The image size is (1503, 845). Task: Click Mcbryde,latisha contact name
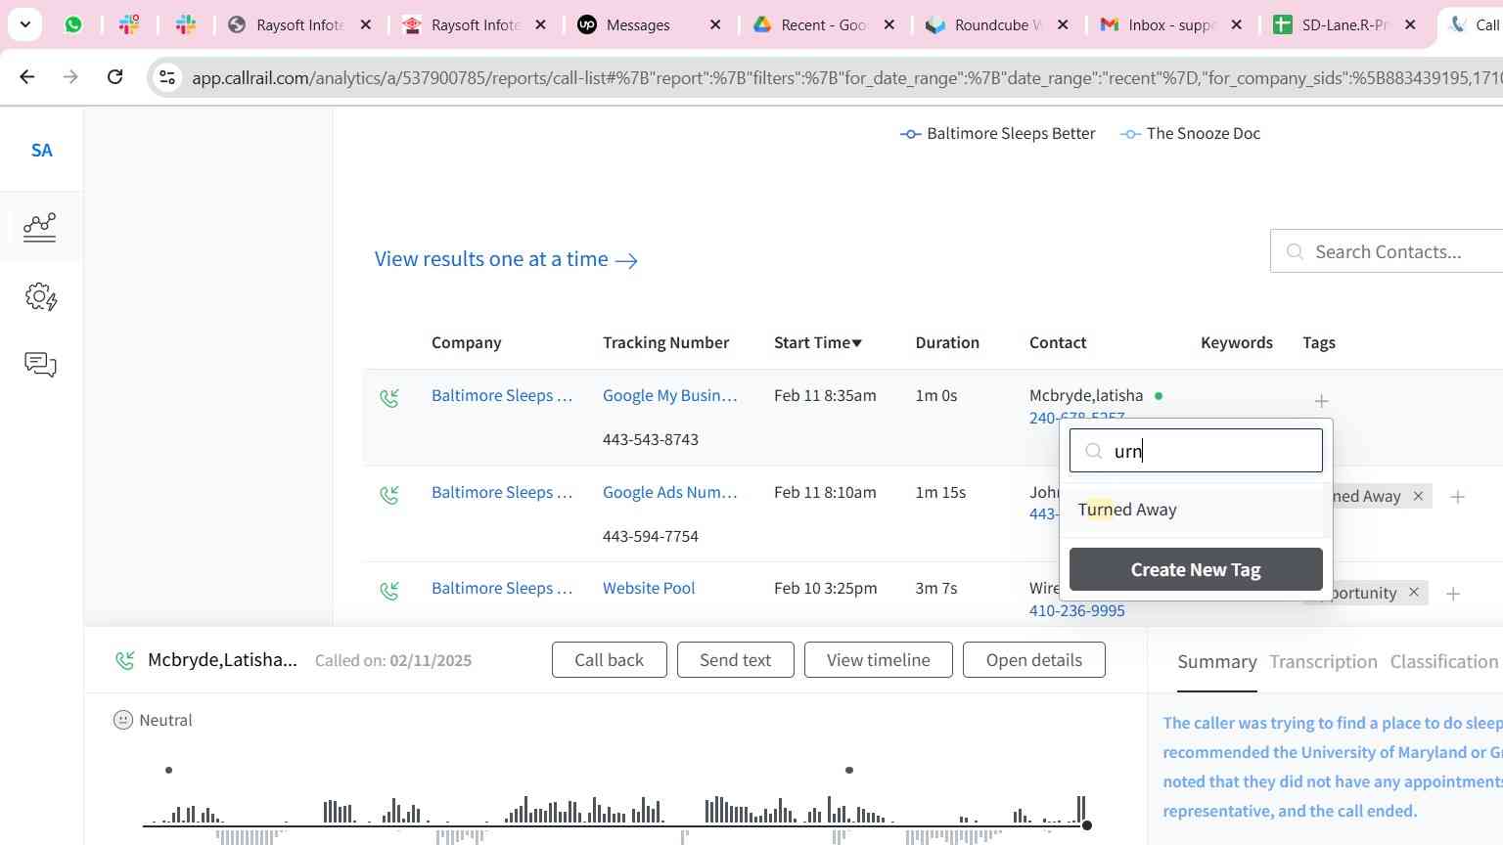tap(1086, 395)
